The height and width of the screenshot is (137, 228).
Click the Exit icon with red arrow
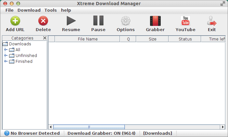tap(212, 21)
